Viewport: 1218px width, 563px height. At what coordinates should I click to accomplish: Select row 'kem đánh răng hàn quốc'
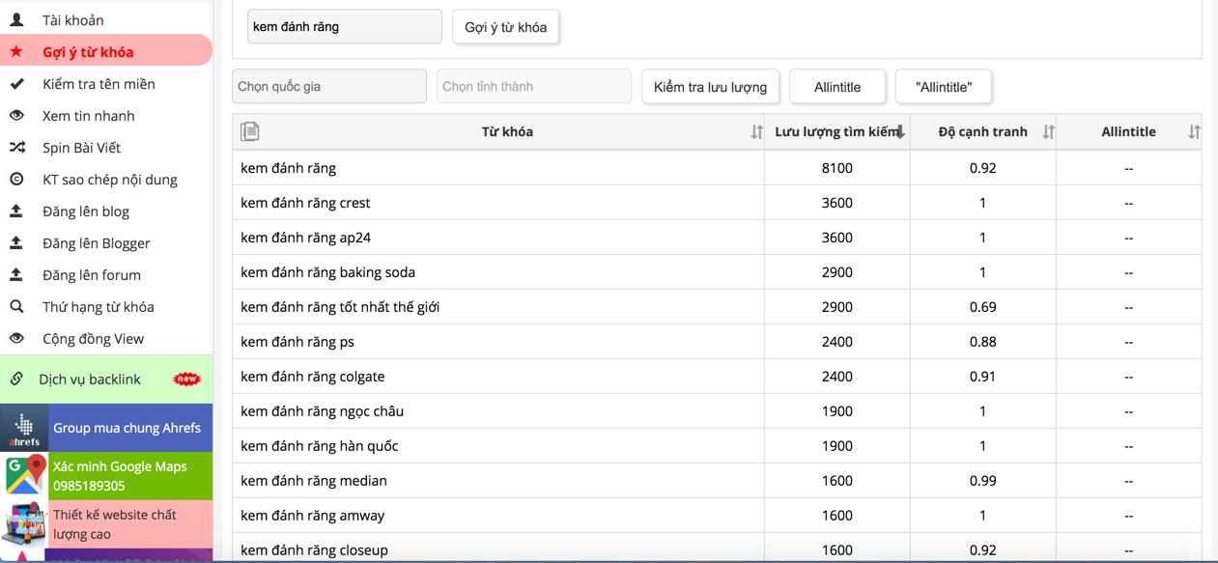[x=717, y=446]
